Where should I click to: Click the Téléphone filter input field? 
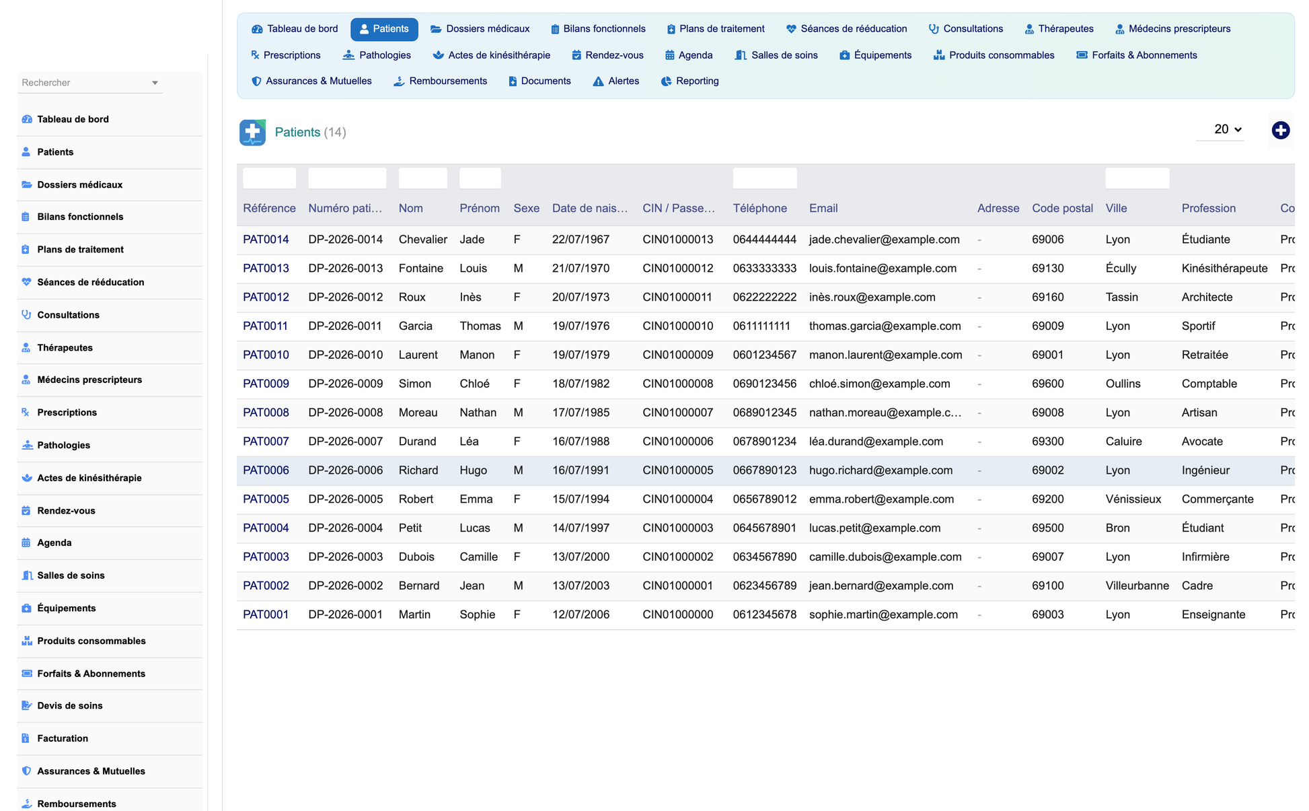point(765,178)
